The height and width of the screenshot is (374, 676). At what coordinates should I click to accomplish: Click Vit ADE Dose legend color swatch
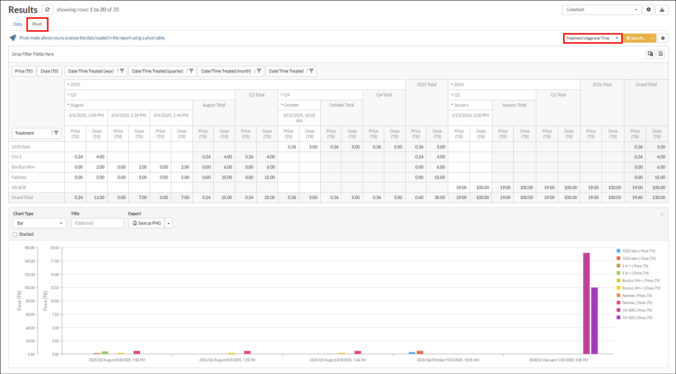click(618, 318)
